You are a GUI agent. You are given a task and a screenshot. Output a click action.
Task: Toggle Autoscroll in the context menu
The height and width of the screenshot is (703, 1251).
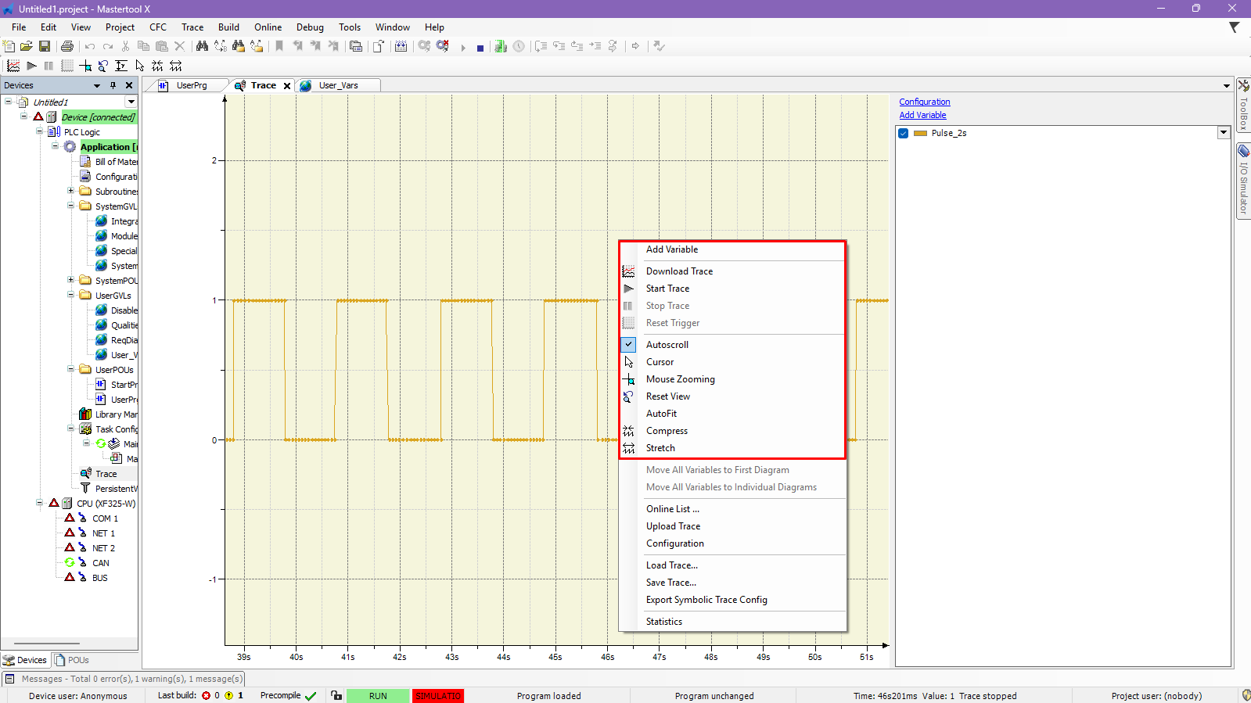(x=667, y=345)
